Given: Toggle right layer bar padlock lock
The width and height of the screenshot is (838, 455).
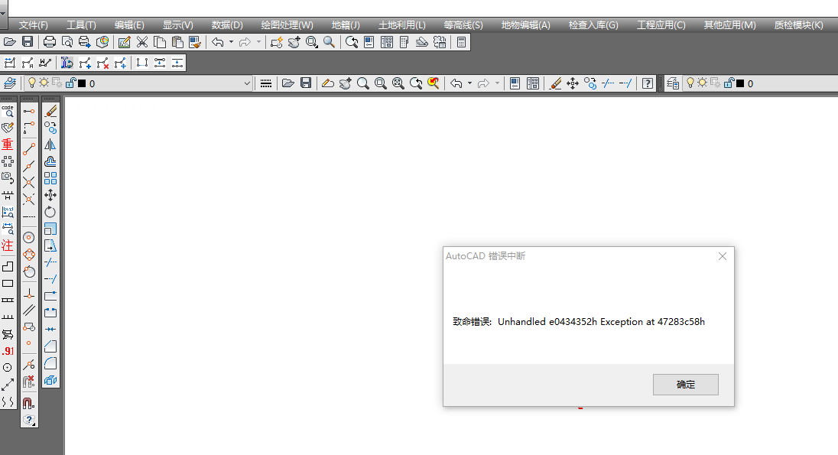Looking at the screenshot, I should click(729, 83).
